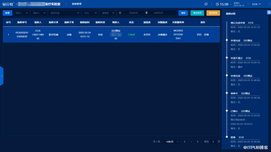Open the chat message icon in header
This screenshot has height=152, width=271.
point(206,4)
